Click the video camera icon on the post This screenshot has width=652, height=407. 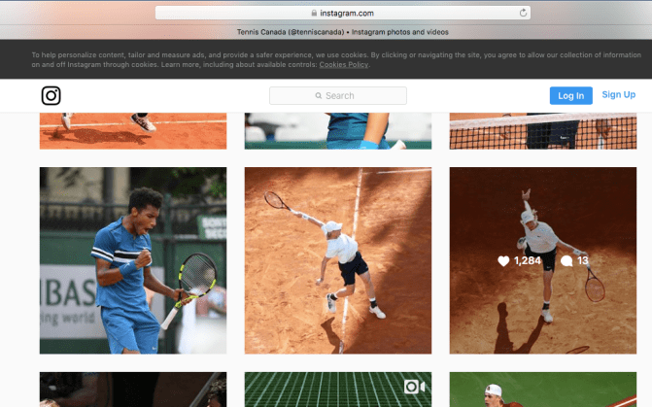pyautogui.click(x=414, y=387)
